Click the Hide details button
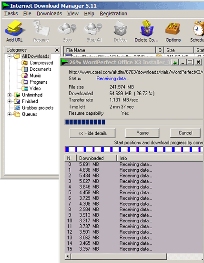The height and width of the screenshot is (263, 204). coord(92,133)
